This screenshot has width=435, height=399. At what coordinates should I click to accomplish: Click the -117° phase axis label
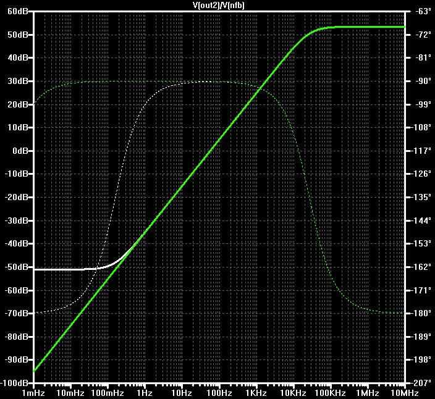tap(421, 151)
